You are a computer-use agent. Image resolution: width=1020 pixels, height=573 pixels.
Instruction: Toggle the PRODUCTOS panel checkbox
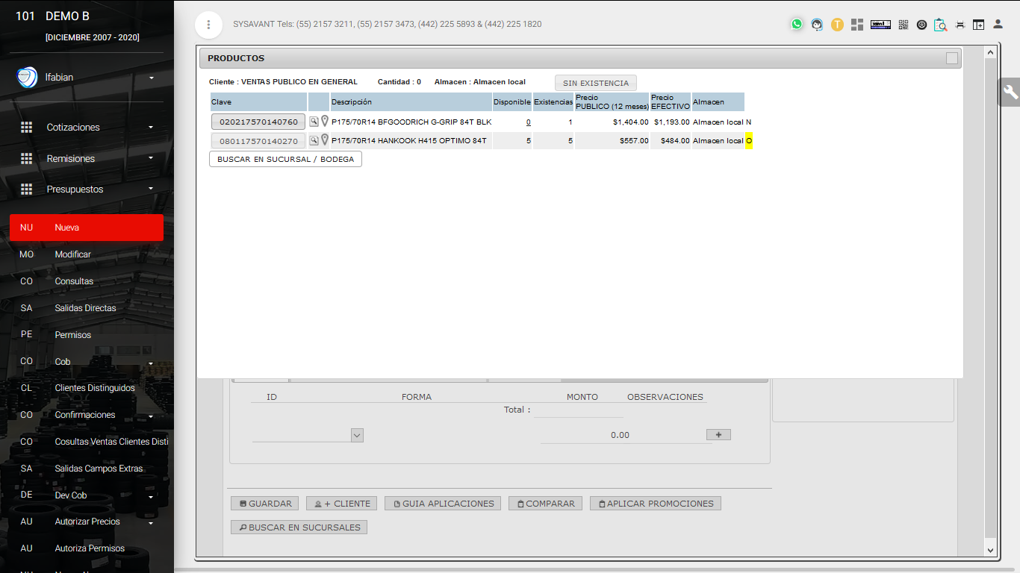point(951,58)
